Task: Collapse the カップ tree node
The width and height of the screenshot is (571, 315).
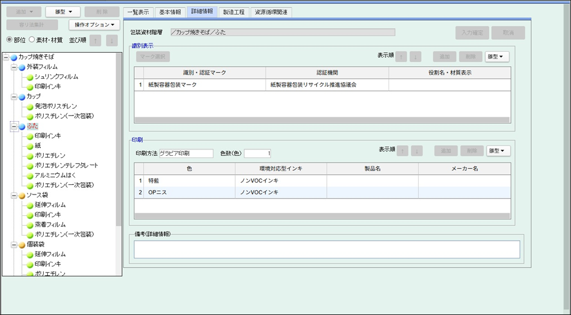Action: coord(13,97)
